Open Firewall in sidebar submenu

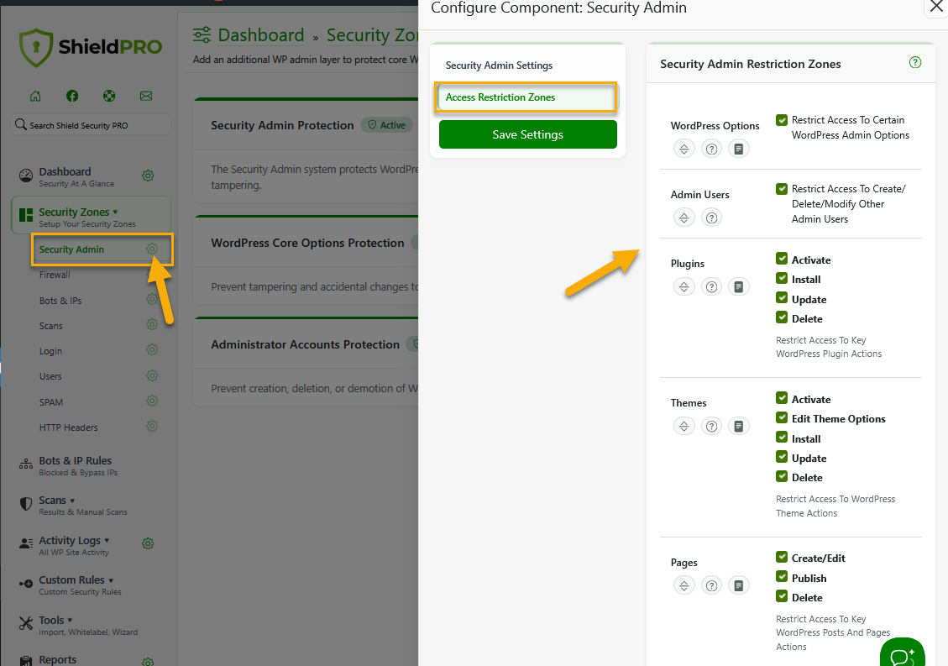(x=55, y=275)
